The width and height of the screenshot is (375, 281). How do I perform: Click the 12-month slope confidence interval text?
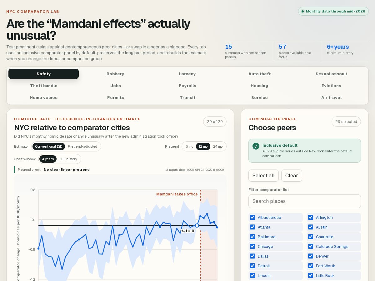pyautogui.click(x=194, y=170)
